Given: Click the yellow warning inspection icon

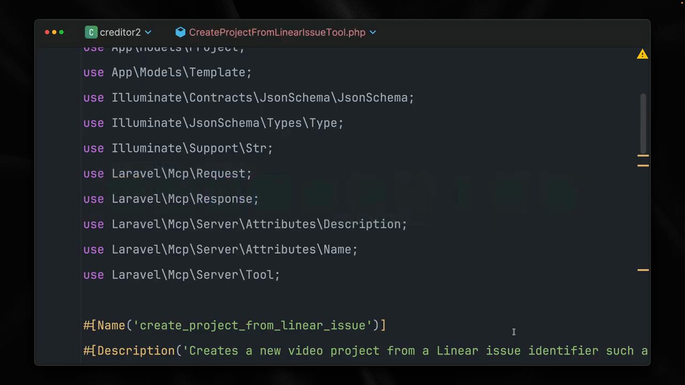Looking at the screenshot, I should [x=642, y=55].
